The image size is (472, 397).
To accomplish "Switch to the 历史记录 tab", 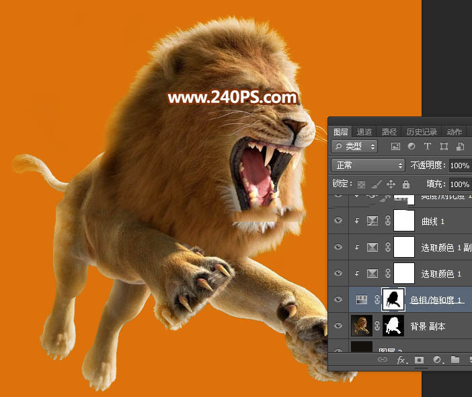I will (x=422, y=132).
